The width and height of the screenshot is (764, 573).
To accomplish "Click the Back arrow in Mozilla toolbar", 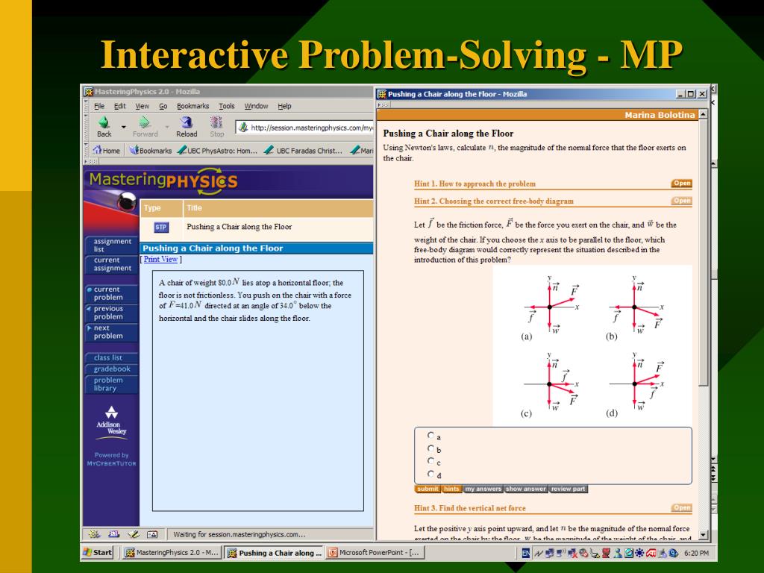I will (104, 122).
